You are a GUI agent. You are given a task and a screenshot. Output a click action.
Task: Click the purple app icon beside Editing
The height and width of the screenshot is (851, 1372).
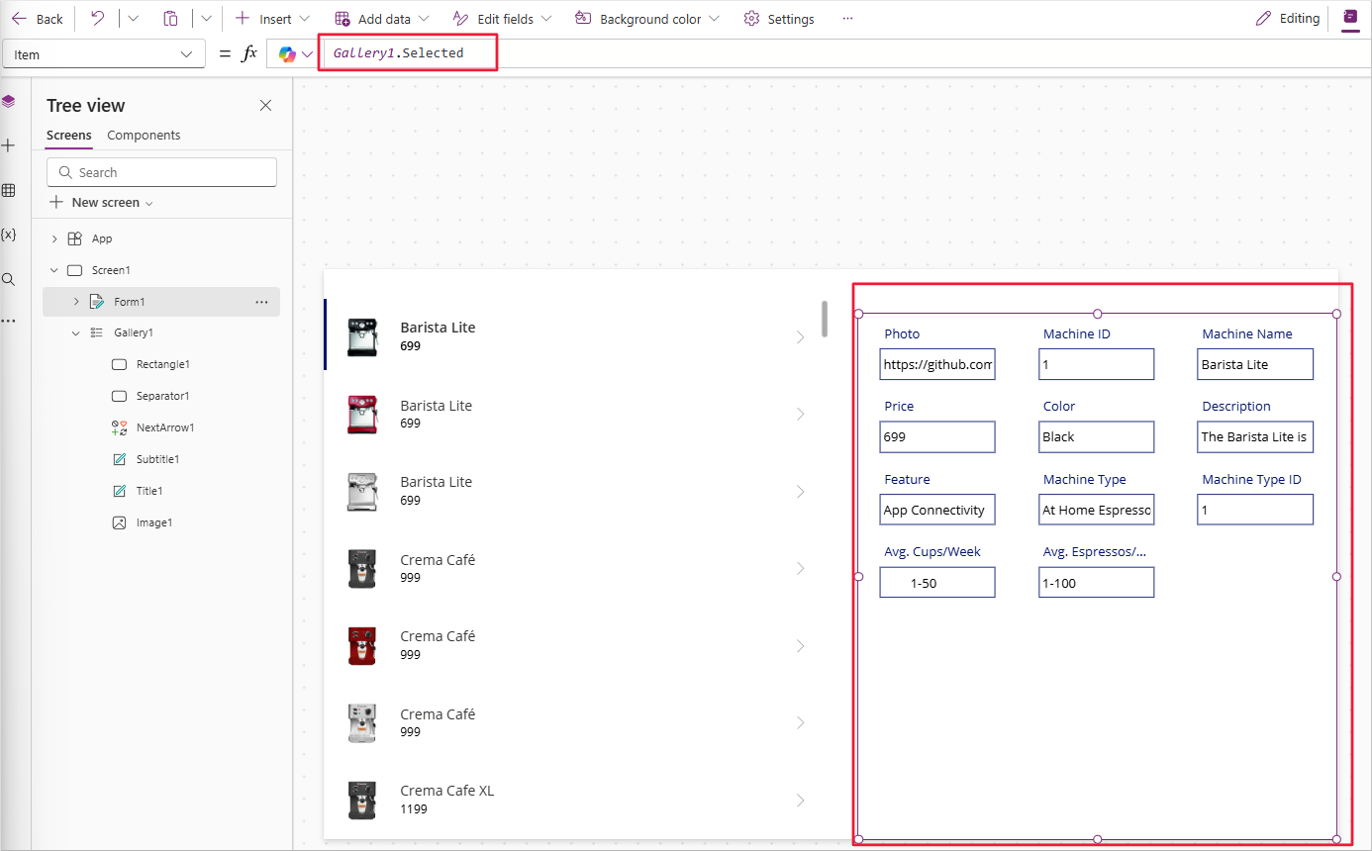pyautogui.click(x=1350, y=19)
